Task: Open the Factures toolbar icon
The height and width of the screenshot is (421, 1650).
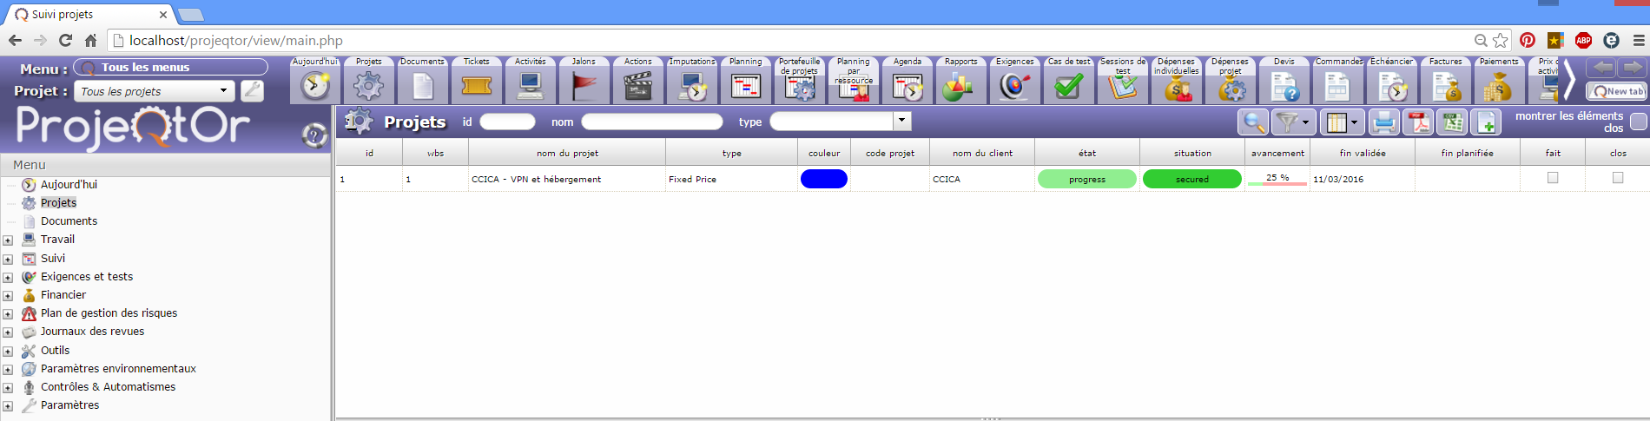Action: [1446, 86]
